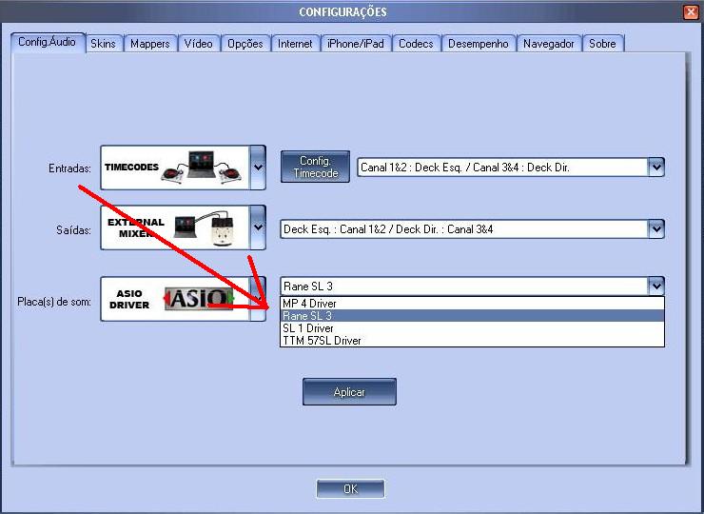This screenshot has width=704, height=514.
Task: Choose TTM 57SL Driver in the list
Action: pyautogui.click(x=472, y=341)
